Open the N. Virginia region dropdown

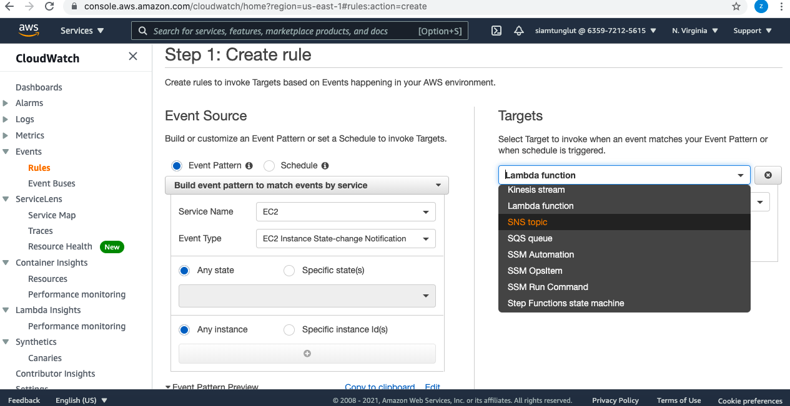point(695,31)
